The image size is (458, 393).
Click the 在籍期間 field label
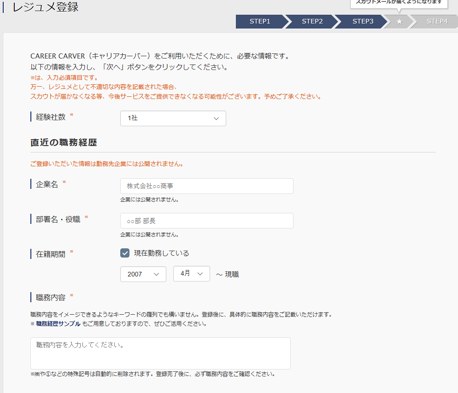(51, 254)
